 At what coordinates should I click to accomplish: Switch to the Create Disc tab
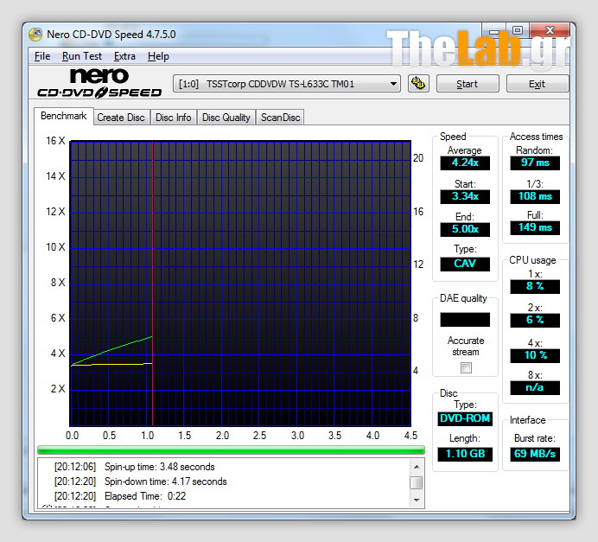click(x=121, y=117)
